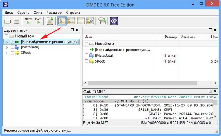Viewport: 221px width, 136px height.
Task: Click vertical scrollbar thumb in hex panel
Action: point(215,102)
